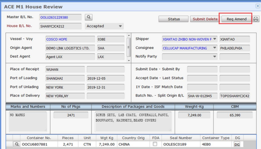
Task: Click the printer icon beside Req Amend
Action: pyautogui.click(x=256, y=19)
